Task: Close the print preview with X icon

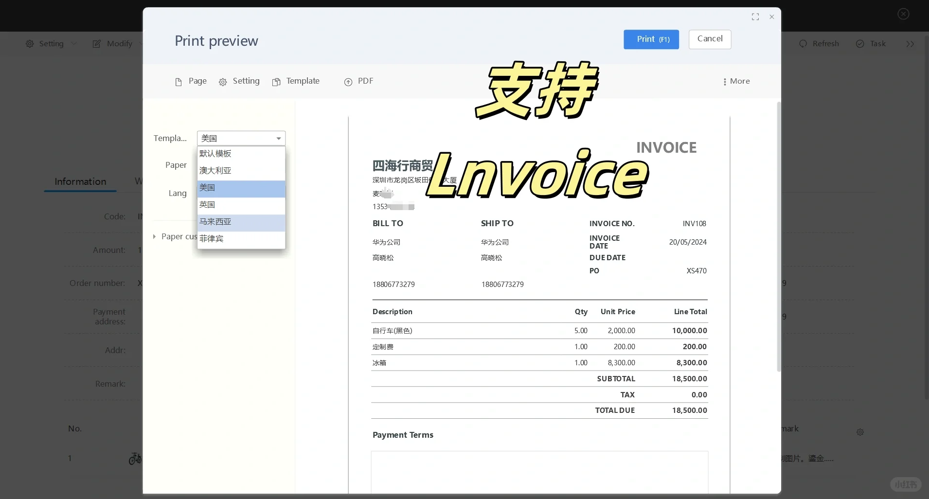Action: pyautogui.click(x=772, y=17)
